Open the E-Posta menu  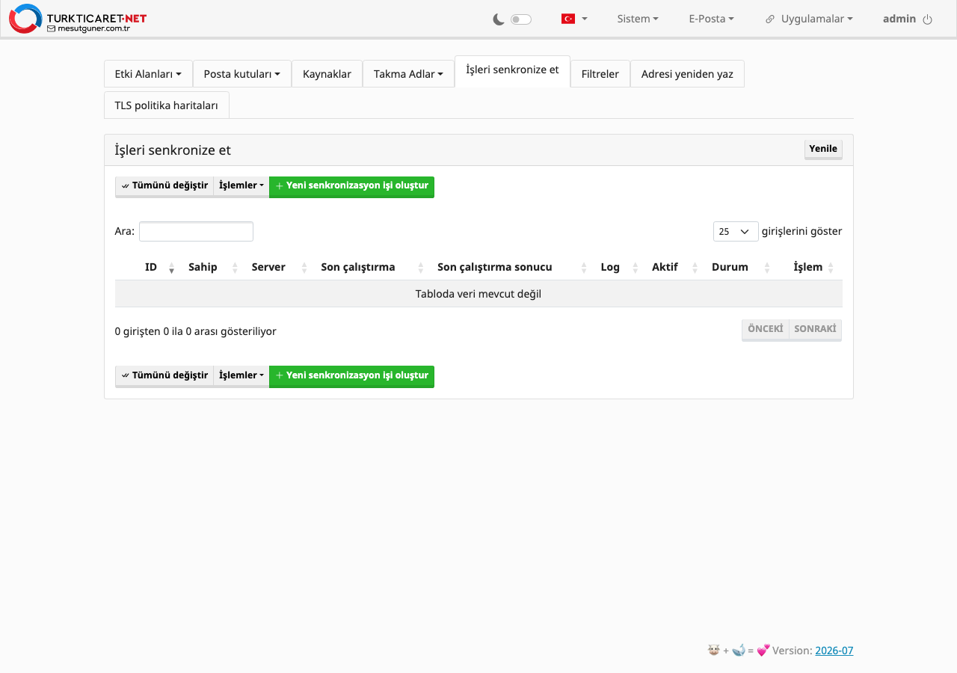tap(711, 19)
